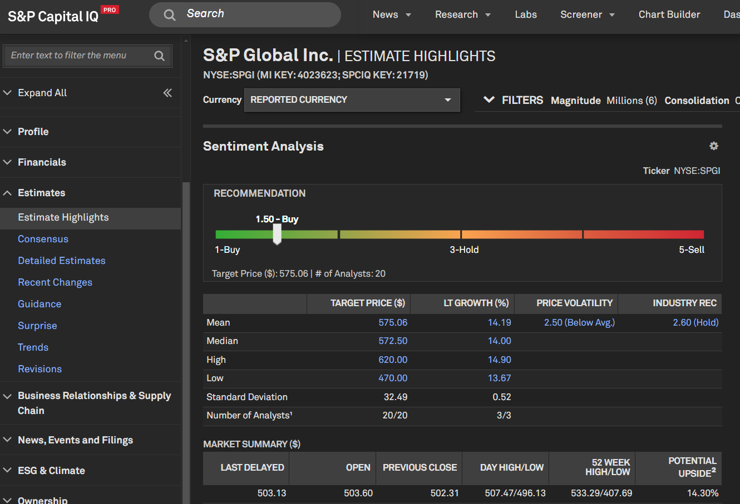Screen dimensions: 740x504
Task: Click median LT growth 14.00
Action: pyautogui.click(x=500, y=341)
